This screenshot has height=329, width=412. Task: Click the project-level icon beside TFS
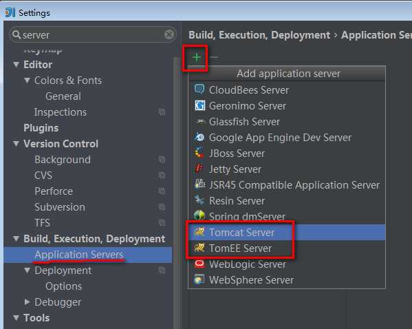(162, 223)
